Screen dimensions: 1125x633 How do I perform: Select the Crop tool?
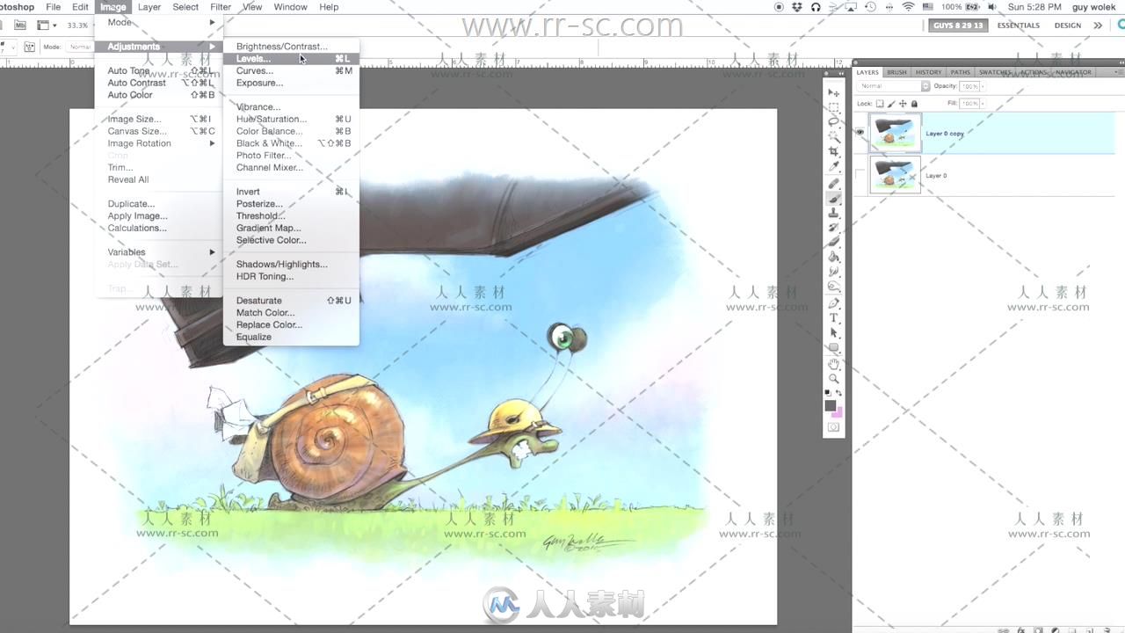834,151
